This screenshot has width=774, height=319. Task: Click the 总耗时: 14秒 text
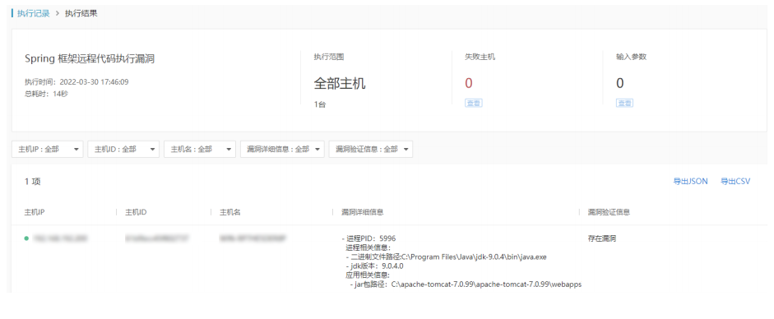click(x=46, y=93)
